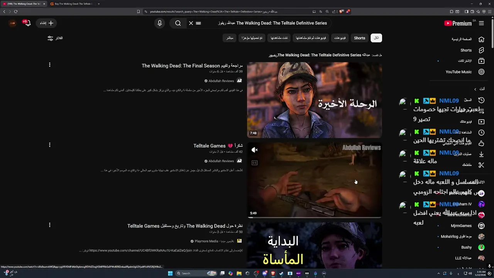
Task: Open the Windows Start menu
Action: (170, 273)
